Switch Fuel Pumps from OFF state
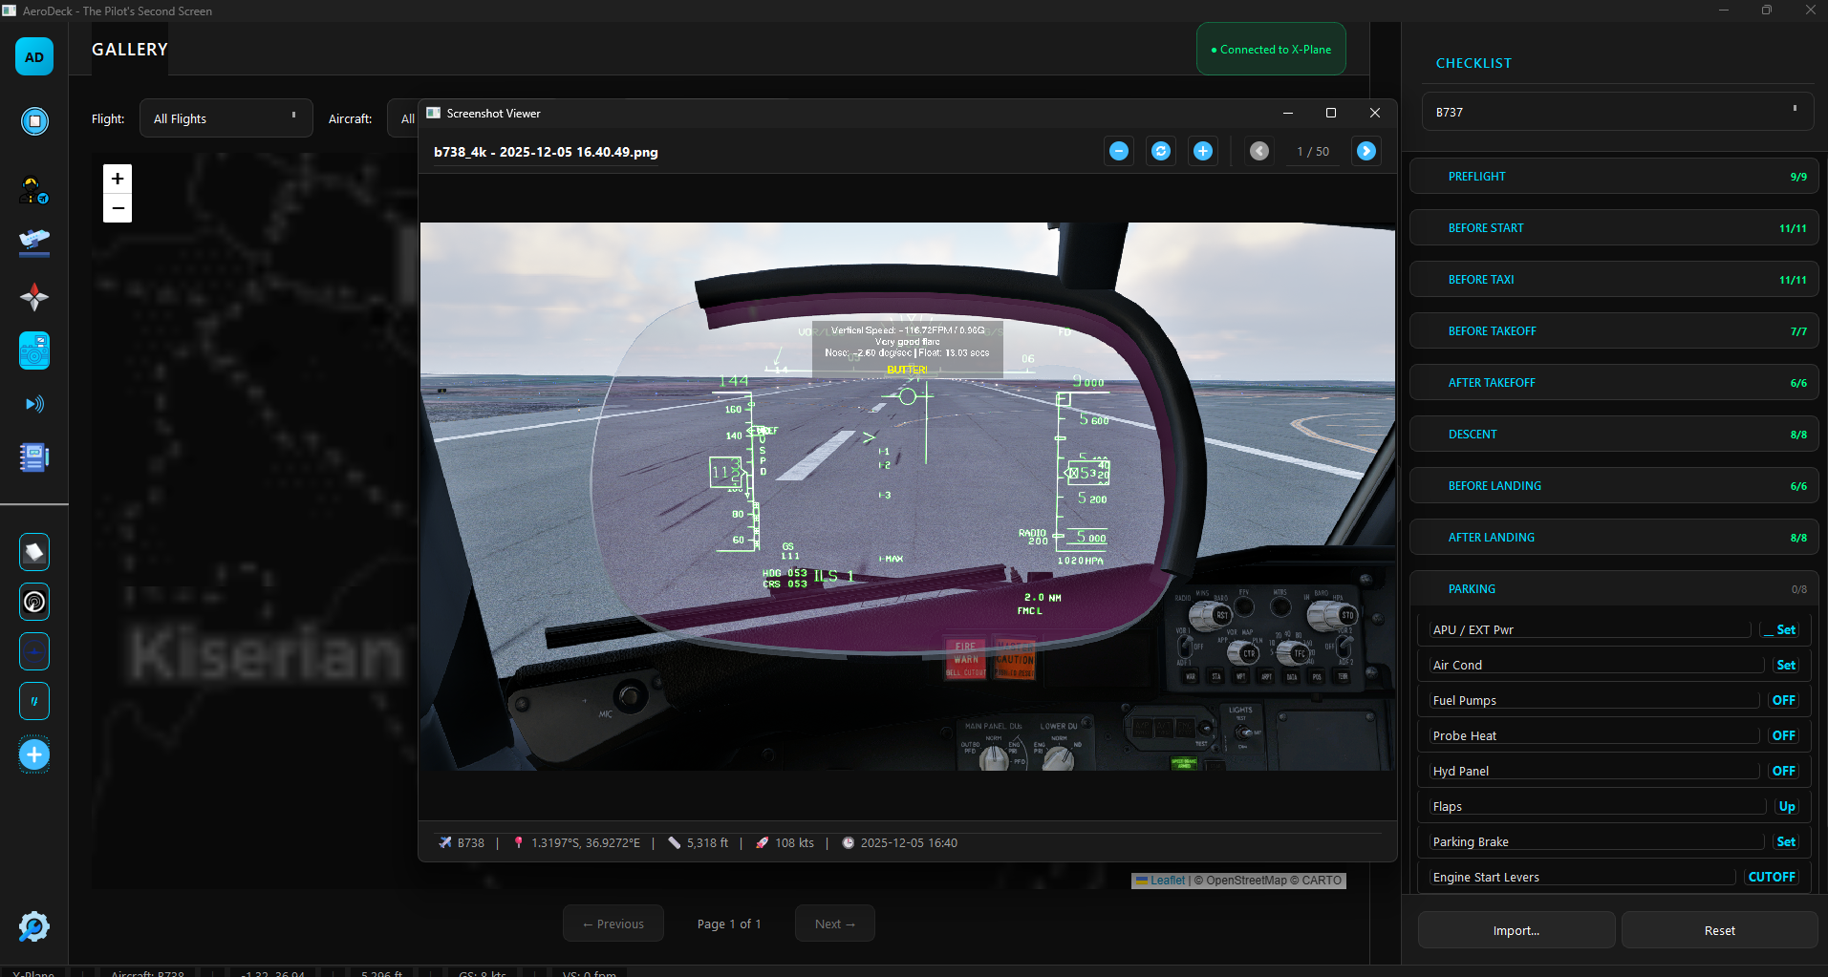This screenshot has width=1828, height=977. point(1783,700)
